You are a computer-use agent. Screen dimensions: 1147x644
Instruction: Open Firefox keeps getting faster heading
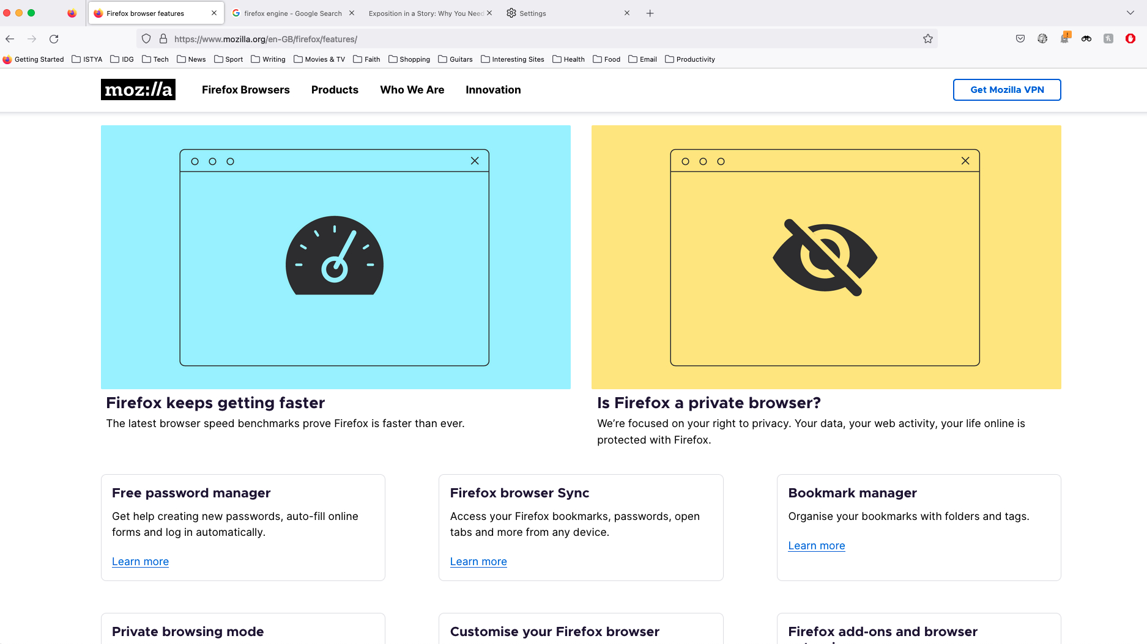(215, 403)
